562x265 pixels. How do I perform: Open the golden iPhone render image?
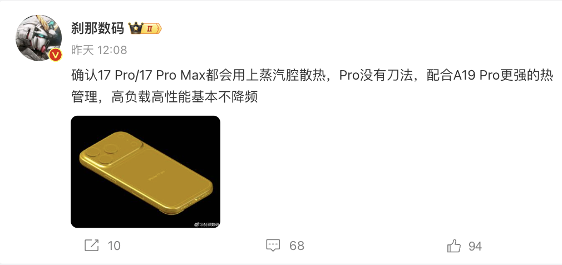click(146, 172)
